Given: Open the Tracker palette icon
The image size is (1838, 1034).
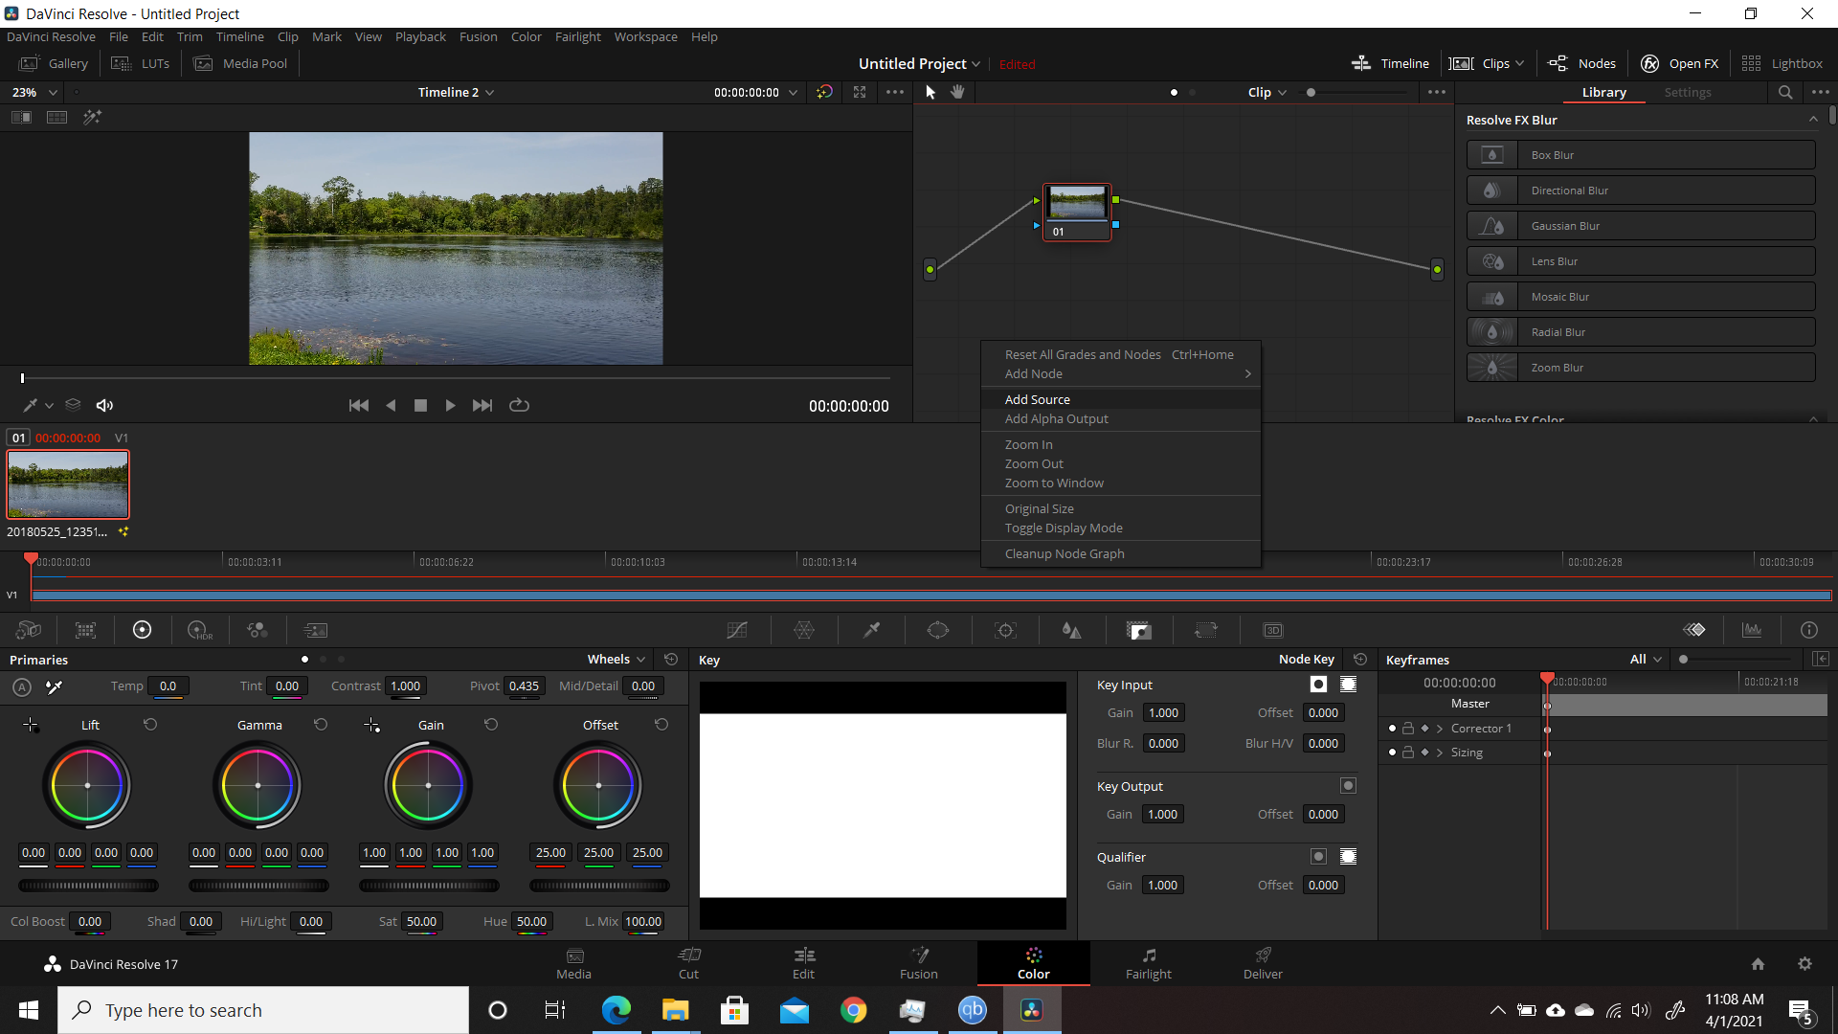Looking at the screenshot, I should (x=1005, y=630).
